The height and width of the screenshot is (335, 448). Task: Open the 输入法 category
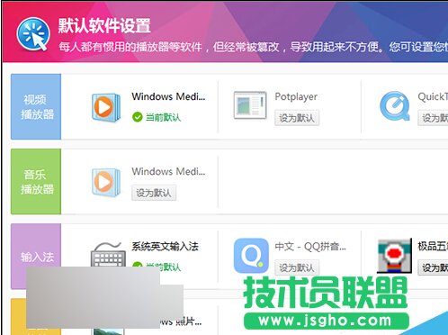click(x=36, y=257)
